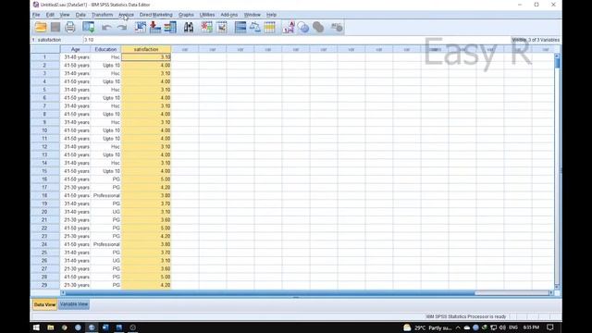The height and width of the screenshot is (333, 592).
Task: Open the Window menu
Action: (253, 15)
